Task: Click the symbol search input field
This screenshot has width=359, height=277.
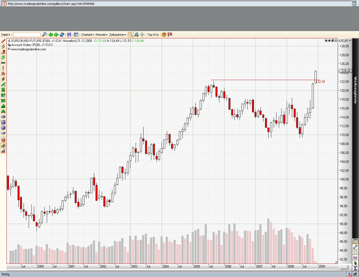Action: coord(27,35)
